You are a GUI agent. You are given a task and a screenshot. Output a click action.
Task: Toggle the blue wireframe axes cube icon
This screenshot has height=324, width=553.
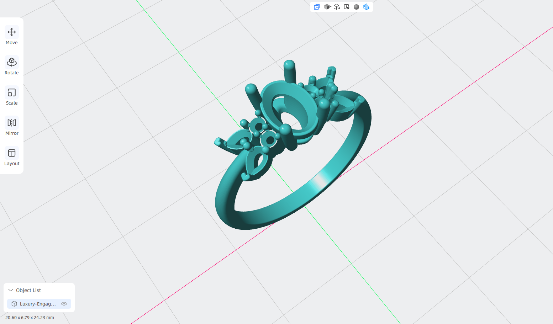(317, 7)
